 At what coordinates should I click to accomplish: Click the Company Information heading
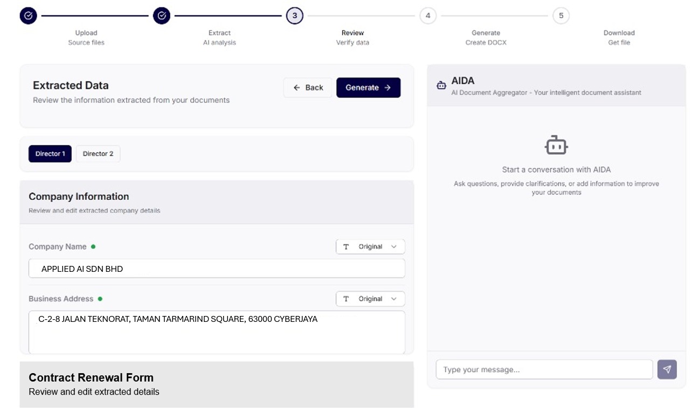[x=79, y=196]
